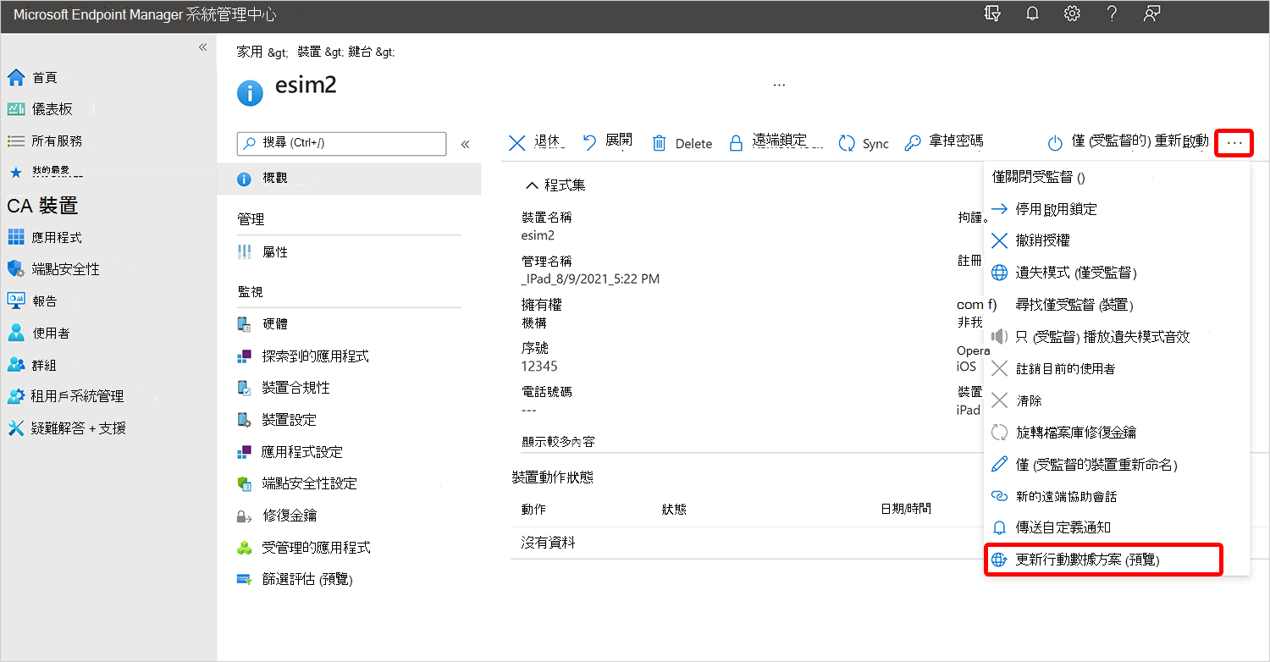Click the 退休 retire toolbar button

(537, 143)
